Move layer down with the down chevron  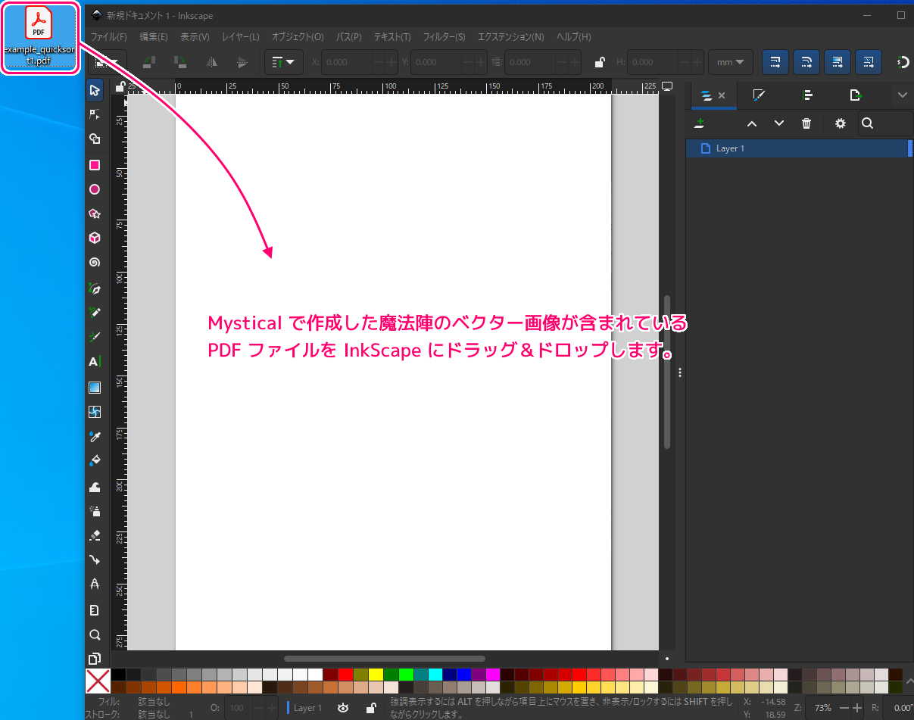point(779,123)
